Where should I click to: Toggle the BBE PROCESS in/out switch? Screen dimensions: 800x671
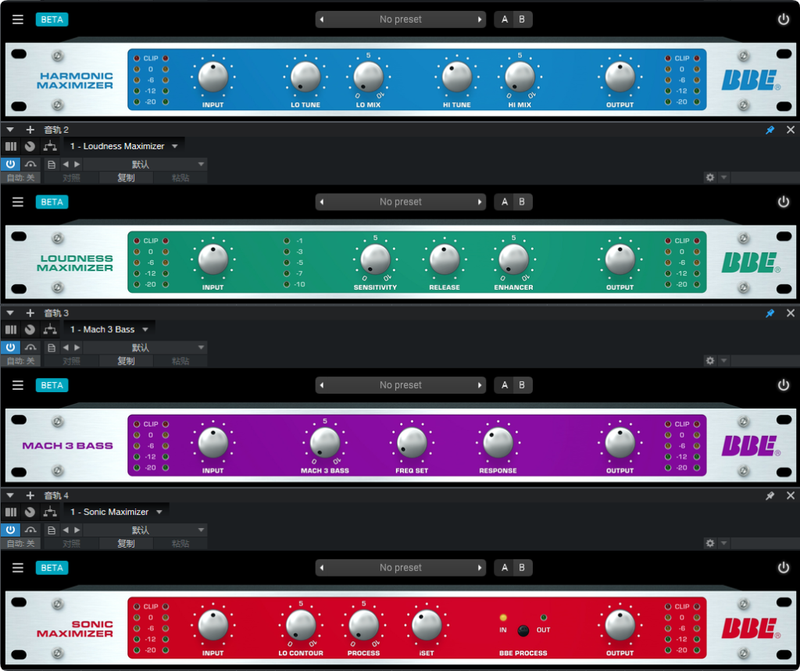(523, 630)
